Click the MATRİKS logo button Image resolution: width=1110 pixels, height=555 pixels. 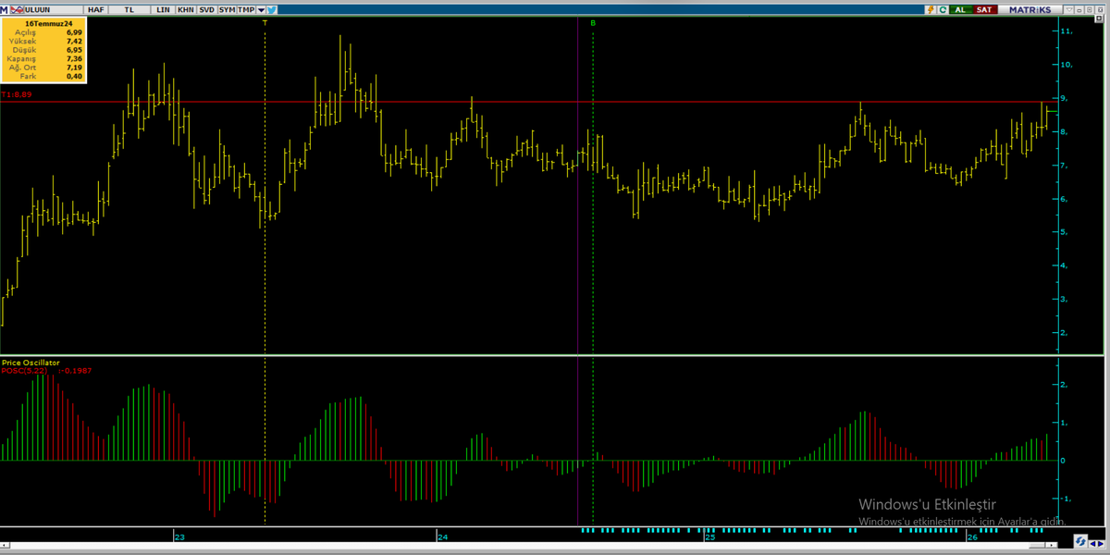click(1030, 9)
